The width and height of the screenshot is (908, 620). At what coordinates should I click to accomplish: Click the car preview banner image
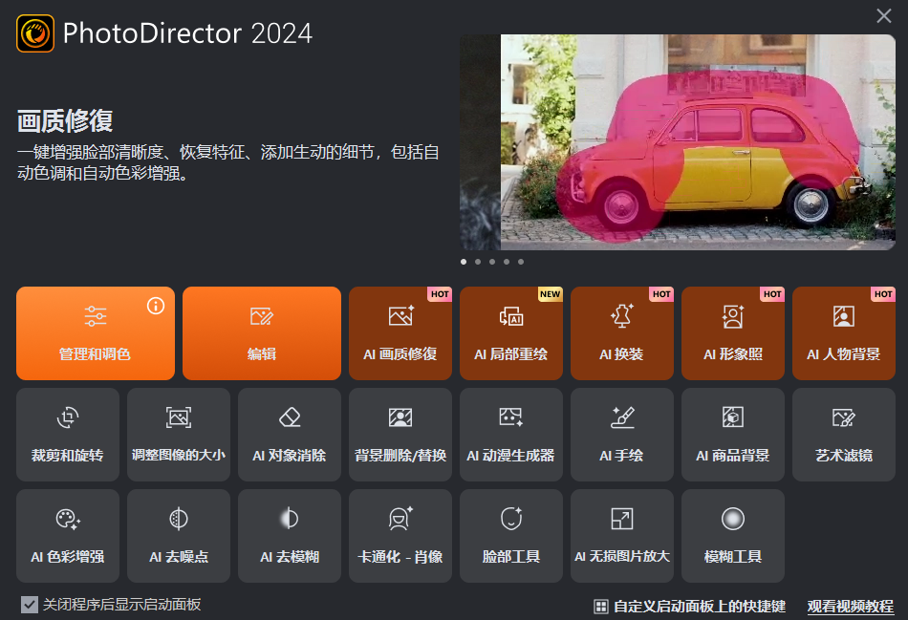(677, 142)
